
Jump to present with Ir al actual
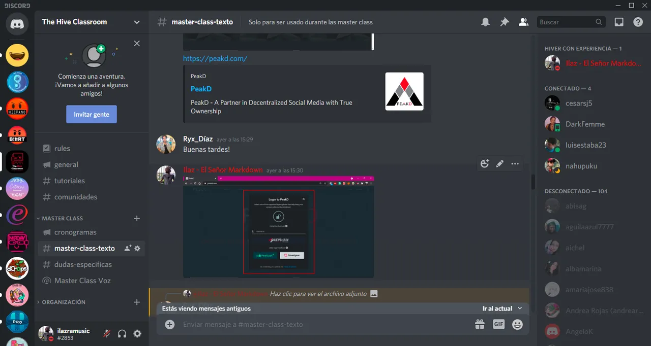(502, 308)
